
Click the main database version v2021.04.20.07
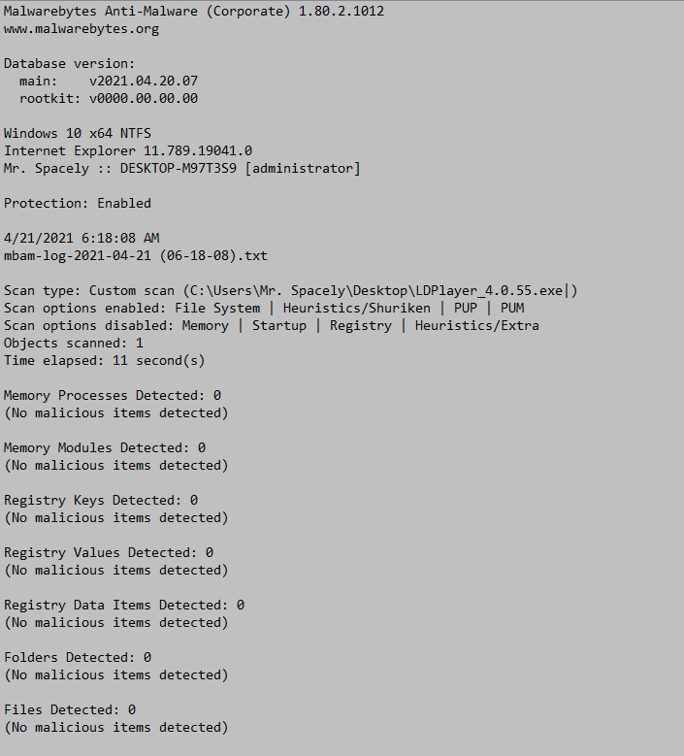(x=144, y=81)
